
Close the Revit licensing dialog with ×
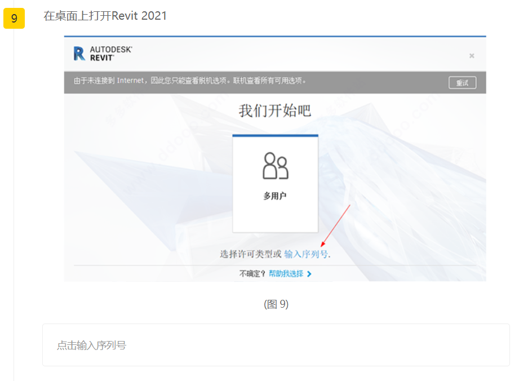click(x=472, y=56)
